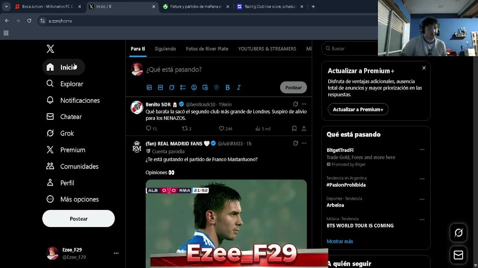The height and width of the screenshot is (268, 478).
Task: Add a poll via the poll icon
Action: point(183,87)
